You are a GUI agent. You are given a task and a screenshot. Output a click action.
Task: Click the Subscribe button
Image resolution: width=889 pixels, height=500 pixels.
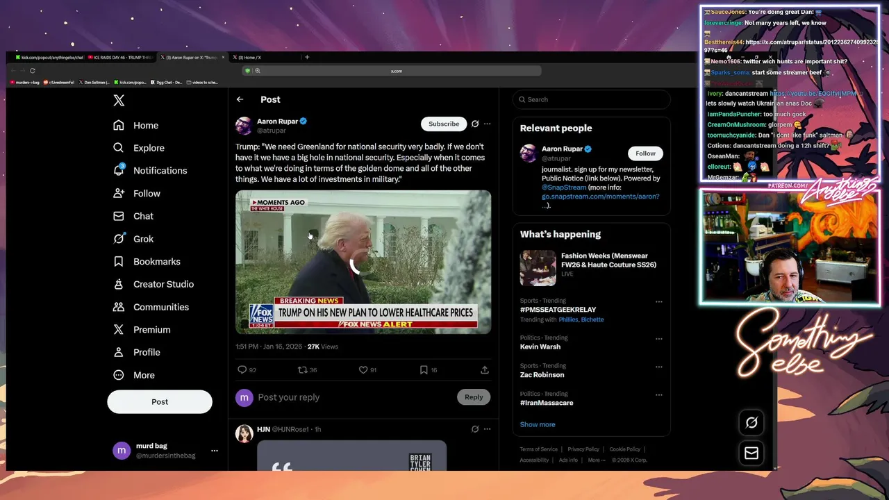(444, 124)
